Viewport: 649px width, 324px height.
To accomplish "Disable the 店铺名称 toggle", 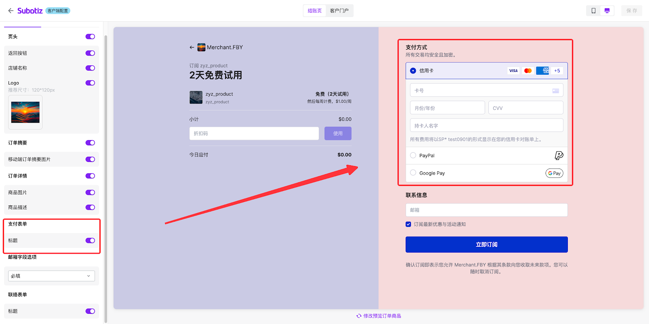I will pyautogui.click(x=90, y=68).
